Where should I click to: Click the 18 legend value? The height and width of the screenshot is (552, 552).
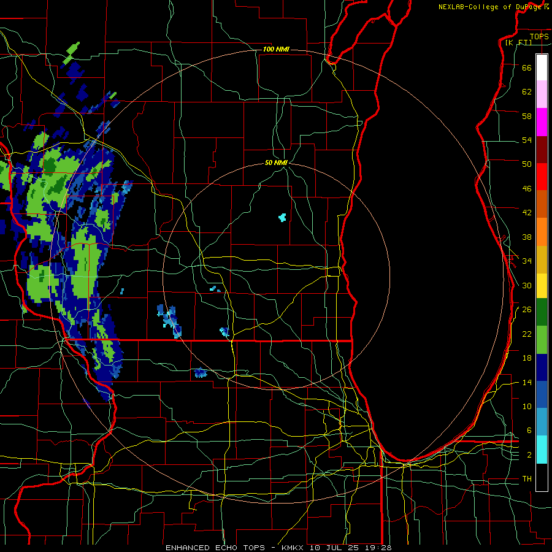[x=527, y=358]
